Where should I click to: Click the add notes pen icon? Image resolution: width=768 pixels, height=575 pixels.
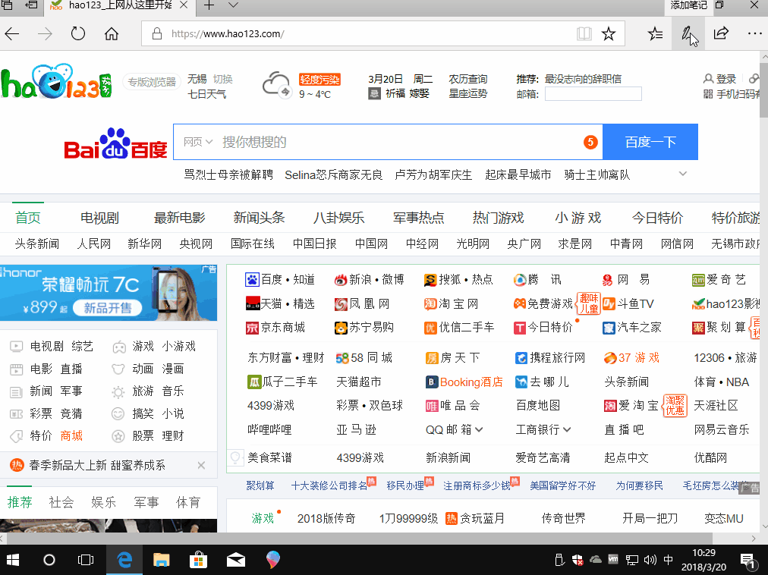pos(688,34)
